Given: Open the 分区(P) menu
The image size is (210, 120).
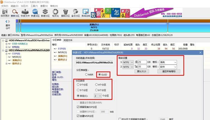Looking at the screenshot, I should point(24,6).
